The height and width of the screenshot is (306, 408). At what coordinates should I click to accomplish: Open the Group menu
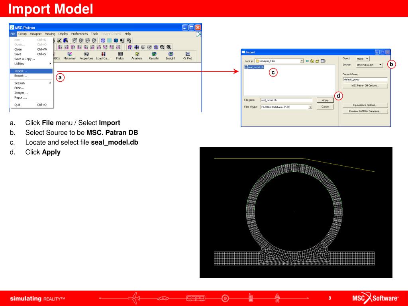click(22, 34)
